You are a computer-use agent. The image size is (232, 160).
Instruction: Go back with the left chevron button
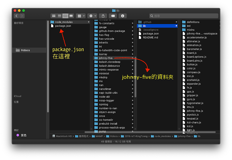click(x=16, y=16)
